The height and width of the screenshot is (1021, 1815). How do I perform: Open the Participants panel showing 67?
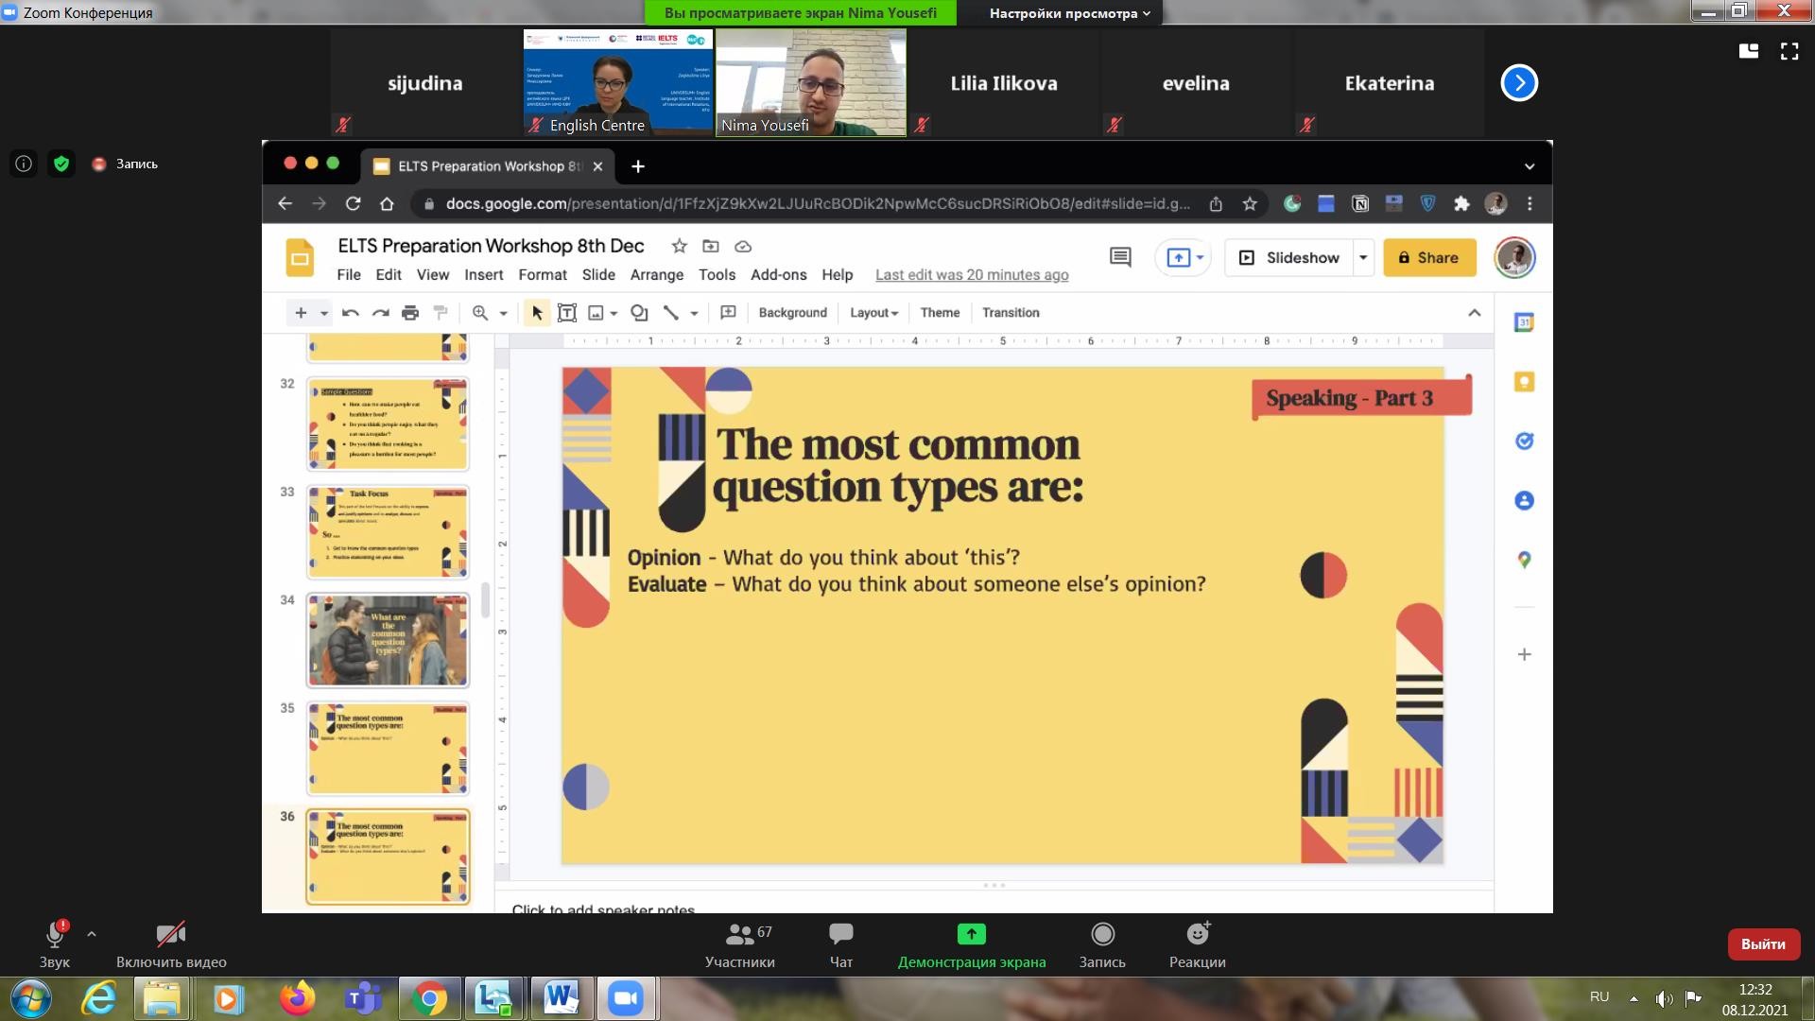tap(739, 935)
